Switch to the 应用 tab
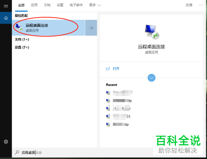The width and height of the screenshot is (207, 159). 34,5
